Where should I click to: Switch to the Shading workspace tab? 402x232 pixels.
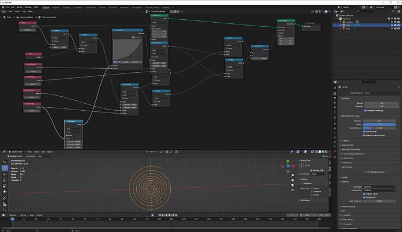[x=103, y=8]
